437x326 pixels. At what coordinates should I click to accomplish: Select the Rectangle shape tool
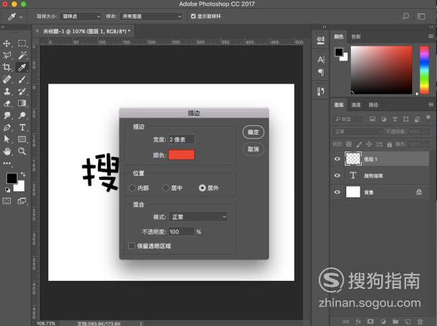22,139
